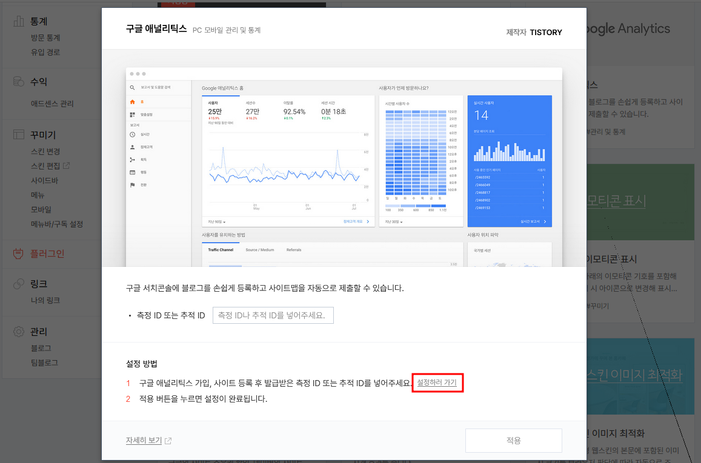Open 사이드바 settings item
The height and width of the screenshot is (463, 701).
point(44,180)
